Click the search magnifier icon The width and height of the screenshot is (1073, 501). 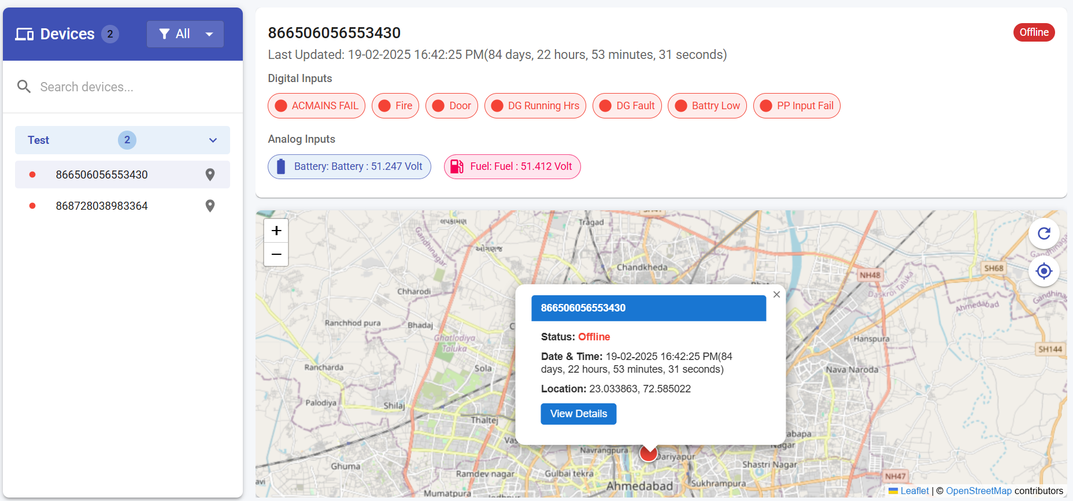pos(24,87)
